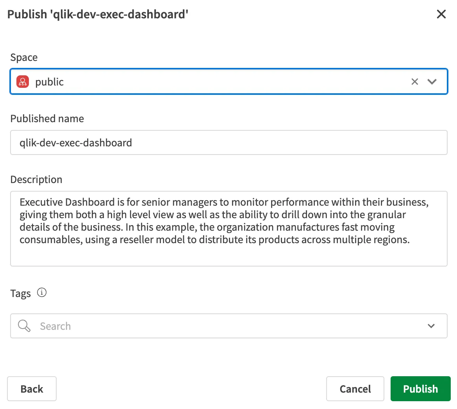Click inside the Published name field
This screenshot has width=457, height=409.
point(228,142)
